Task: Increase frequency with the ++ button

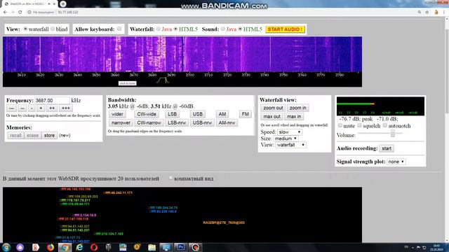Action: click(52, 108)
